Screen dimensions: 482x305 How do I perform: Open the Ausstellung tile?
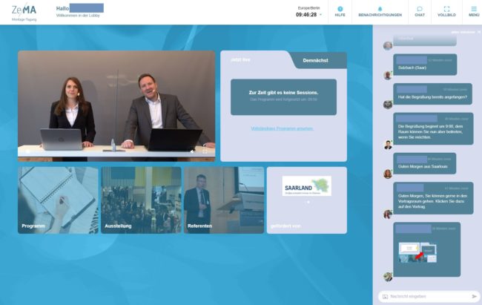tap(141, 200)
